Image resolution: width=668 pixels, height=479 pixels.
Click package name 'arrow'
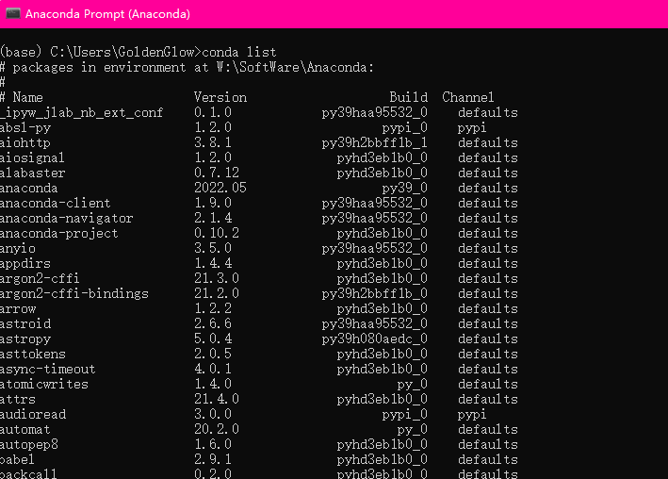pyautogui.click(x=18, y=308)
